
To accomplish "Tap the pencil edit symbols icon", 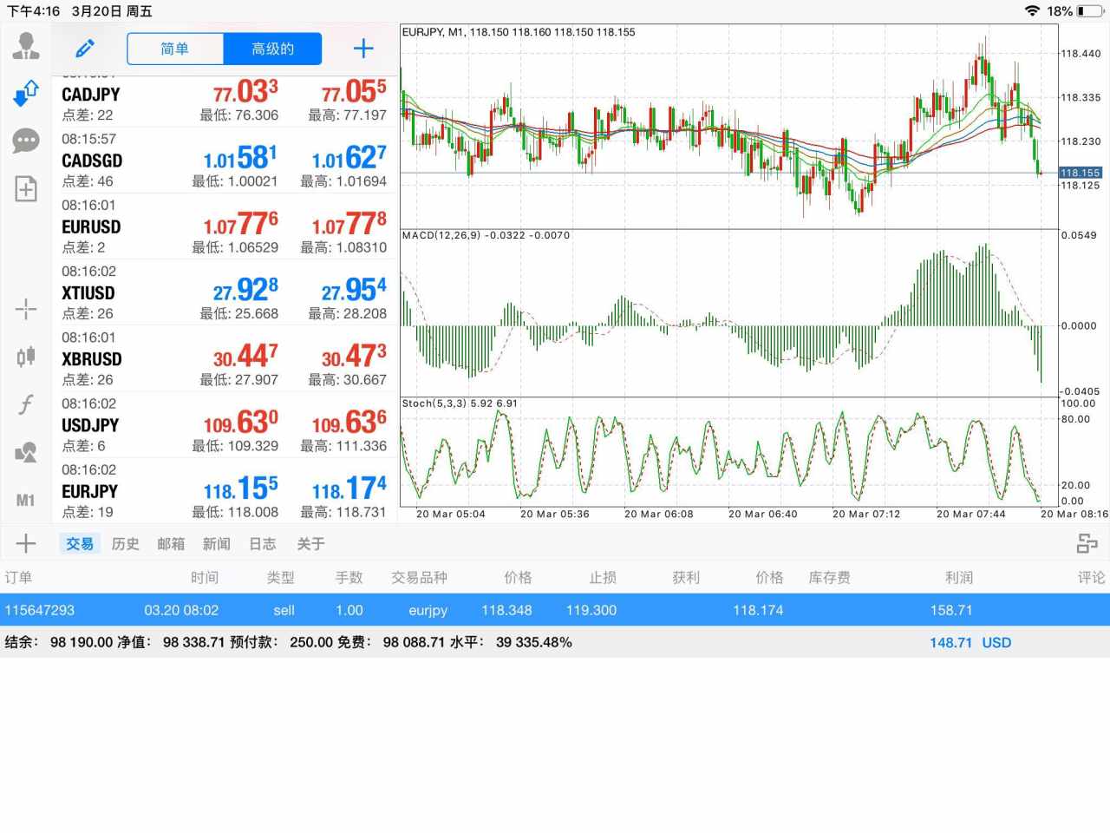I will point(85,49).
